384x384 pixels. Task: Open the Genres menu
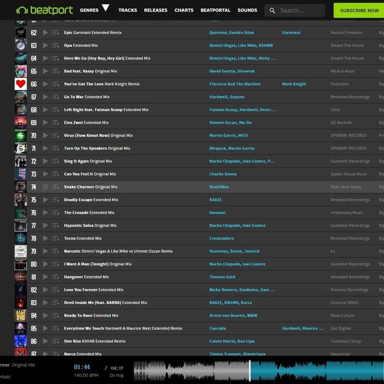89,10
